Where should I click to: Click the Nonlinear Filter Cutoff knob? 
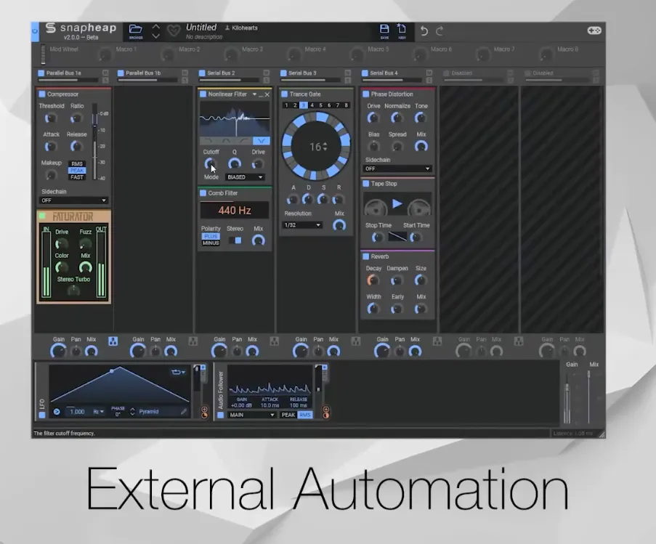[x=210, y=163]
